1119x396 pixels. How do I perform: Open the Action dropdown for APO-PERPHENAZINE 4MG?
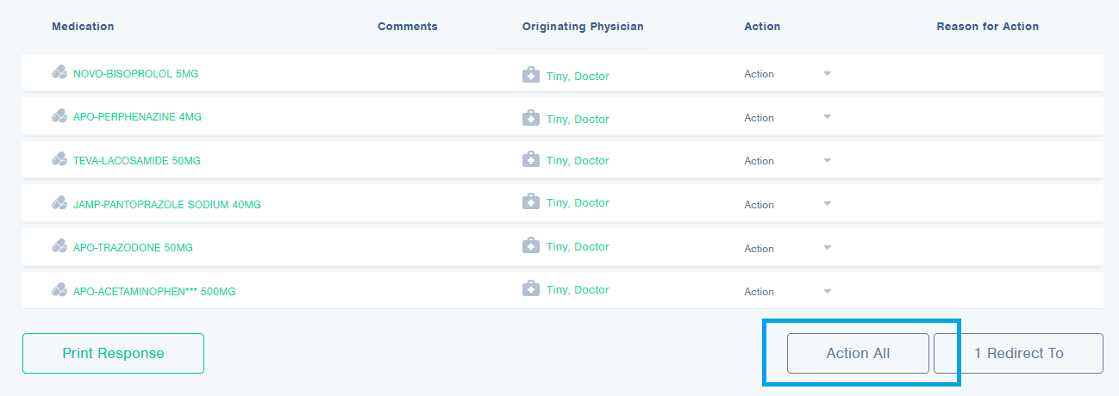787,118
